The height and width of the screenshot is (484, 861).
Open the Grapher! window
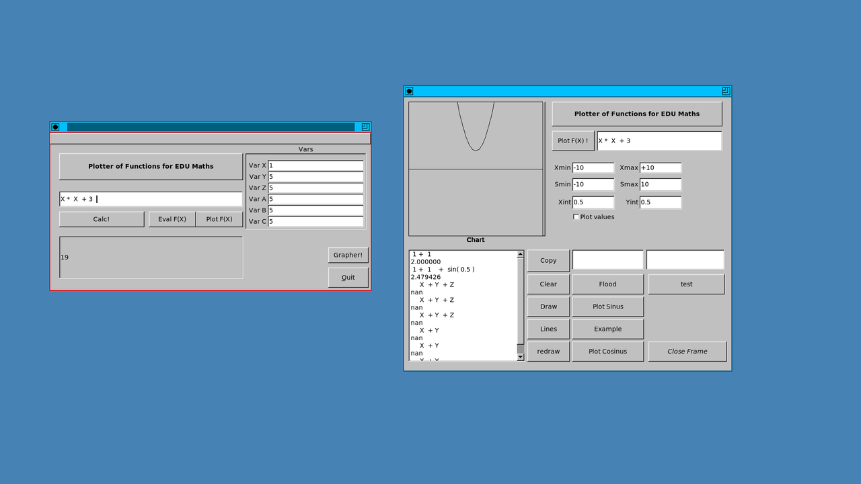pyautogui.click(x=348, y=255)
